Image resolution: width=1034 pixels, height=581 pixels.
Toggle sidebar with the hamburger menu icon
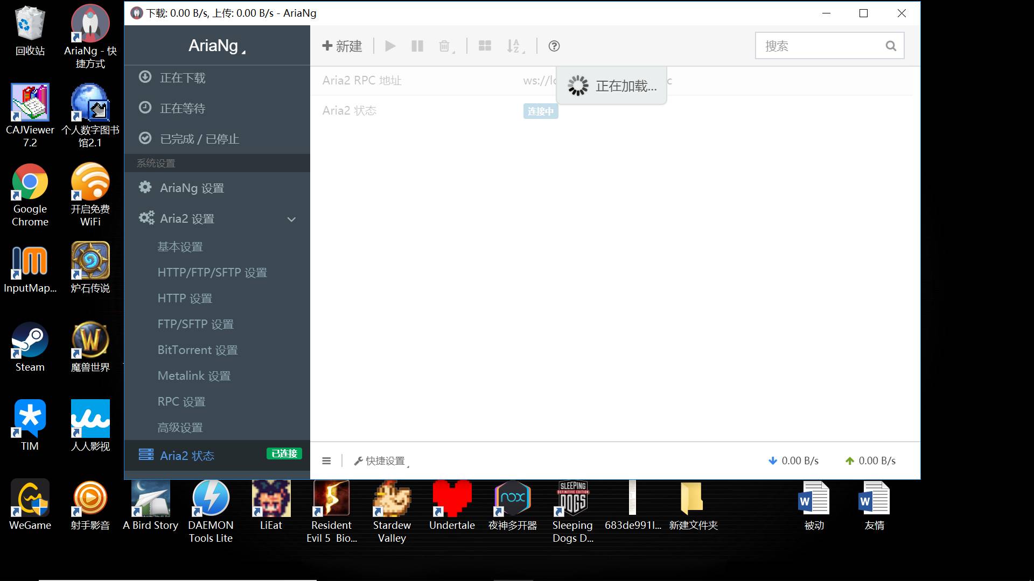(x=326, y=461)
